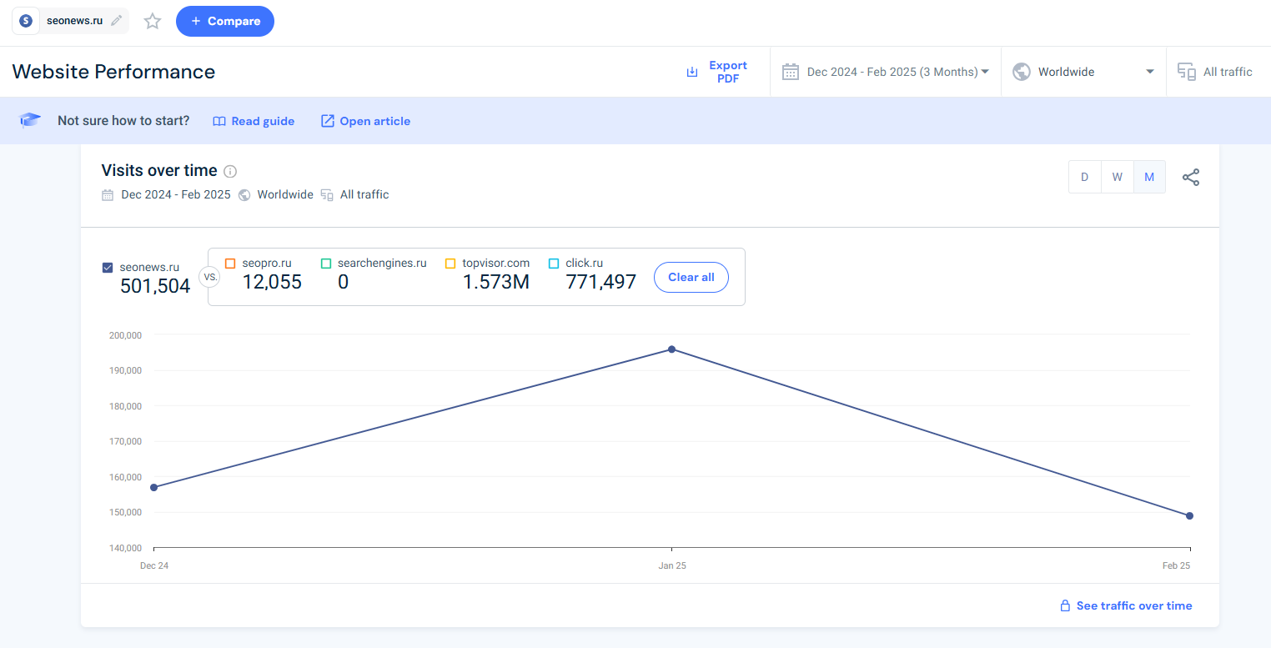Click the seopro.ru value 12,055
1271x648 pixels.
(272, 282)
